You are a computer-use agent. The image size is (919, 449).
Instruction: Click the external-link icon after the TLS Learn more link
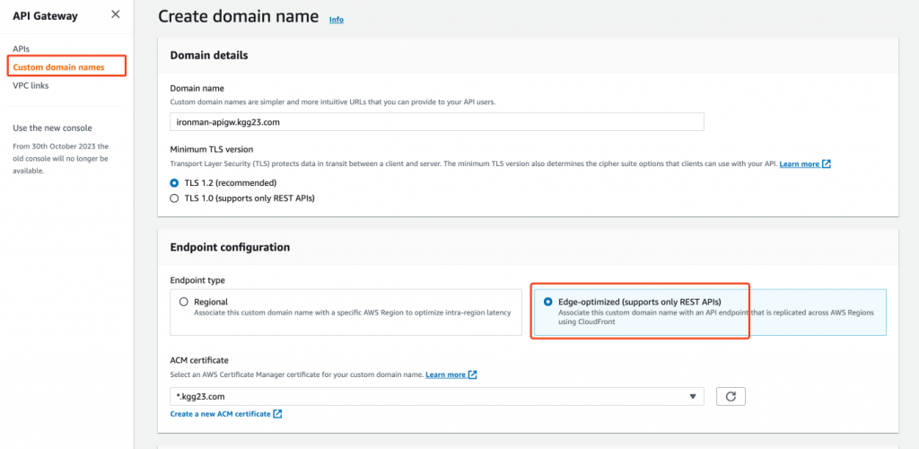(x=827, y=164)
